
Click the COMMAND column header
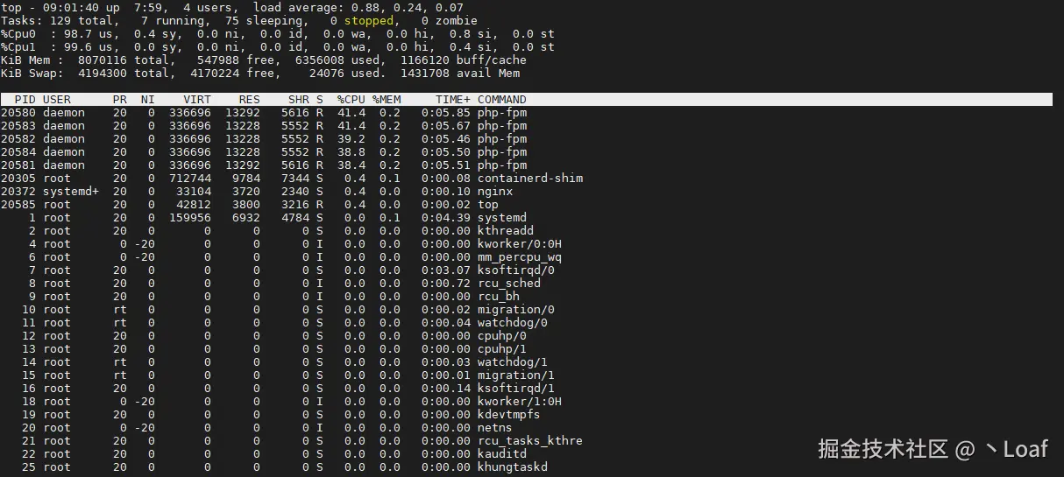coord(501,100)
